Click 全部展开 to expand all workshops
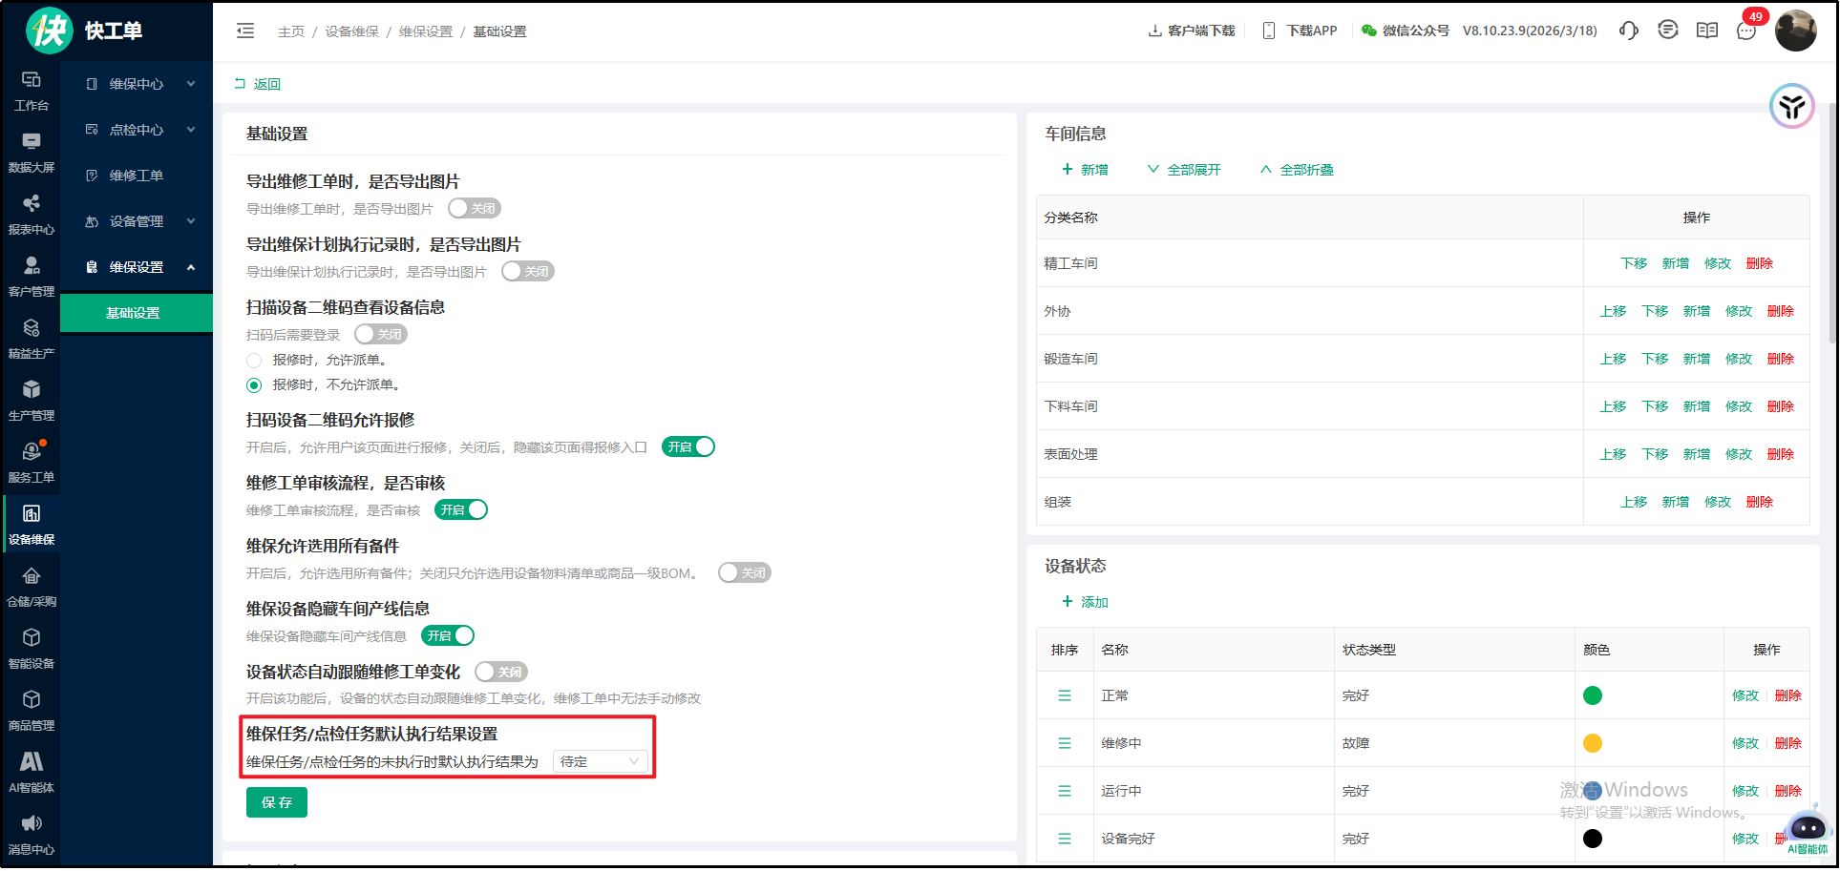1840x871 pixels. [1184, 170]
